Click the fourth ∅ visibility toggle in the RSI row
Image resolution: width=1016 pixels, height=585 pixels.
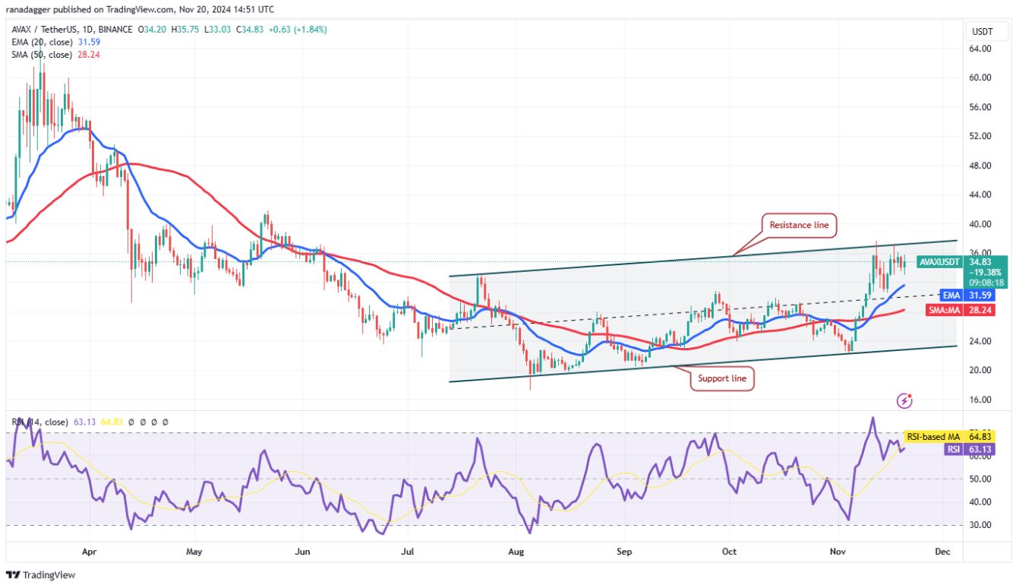click(x=165, y=422)
